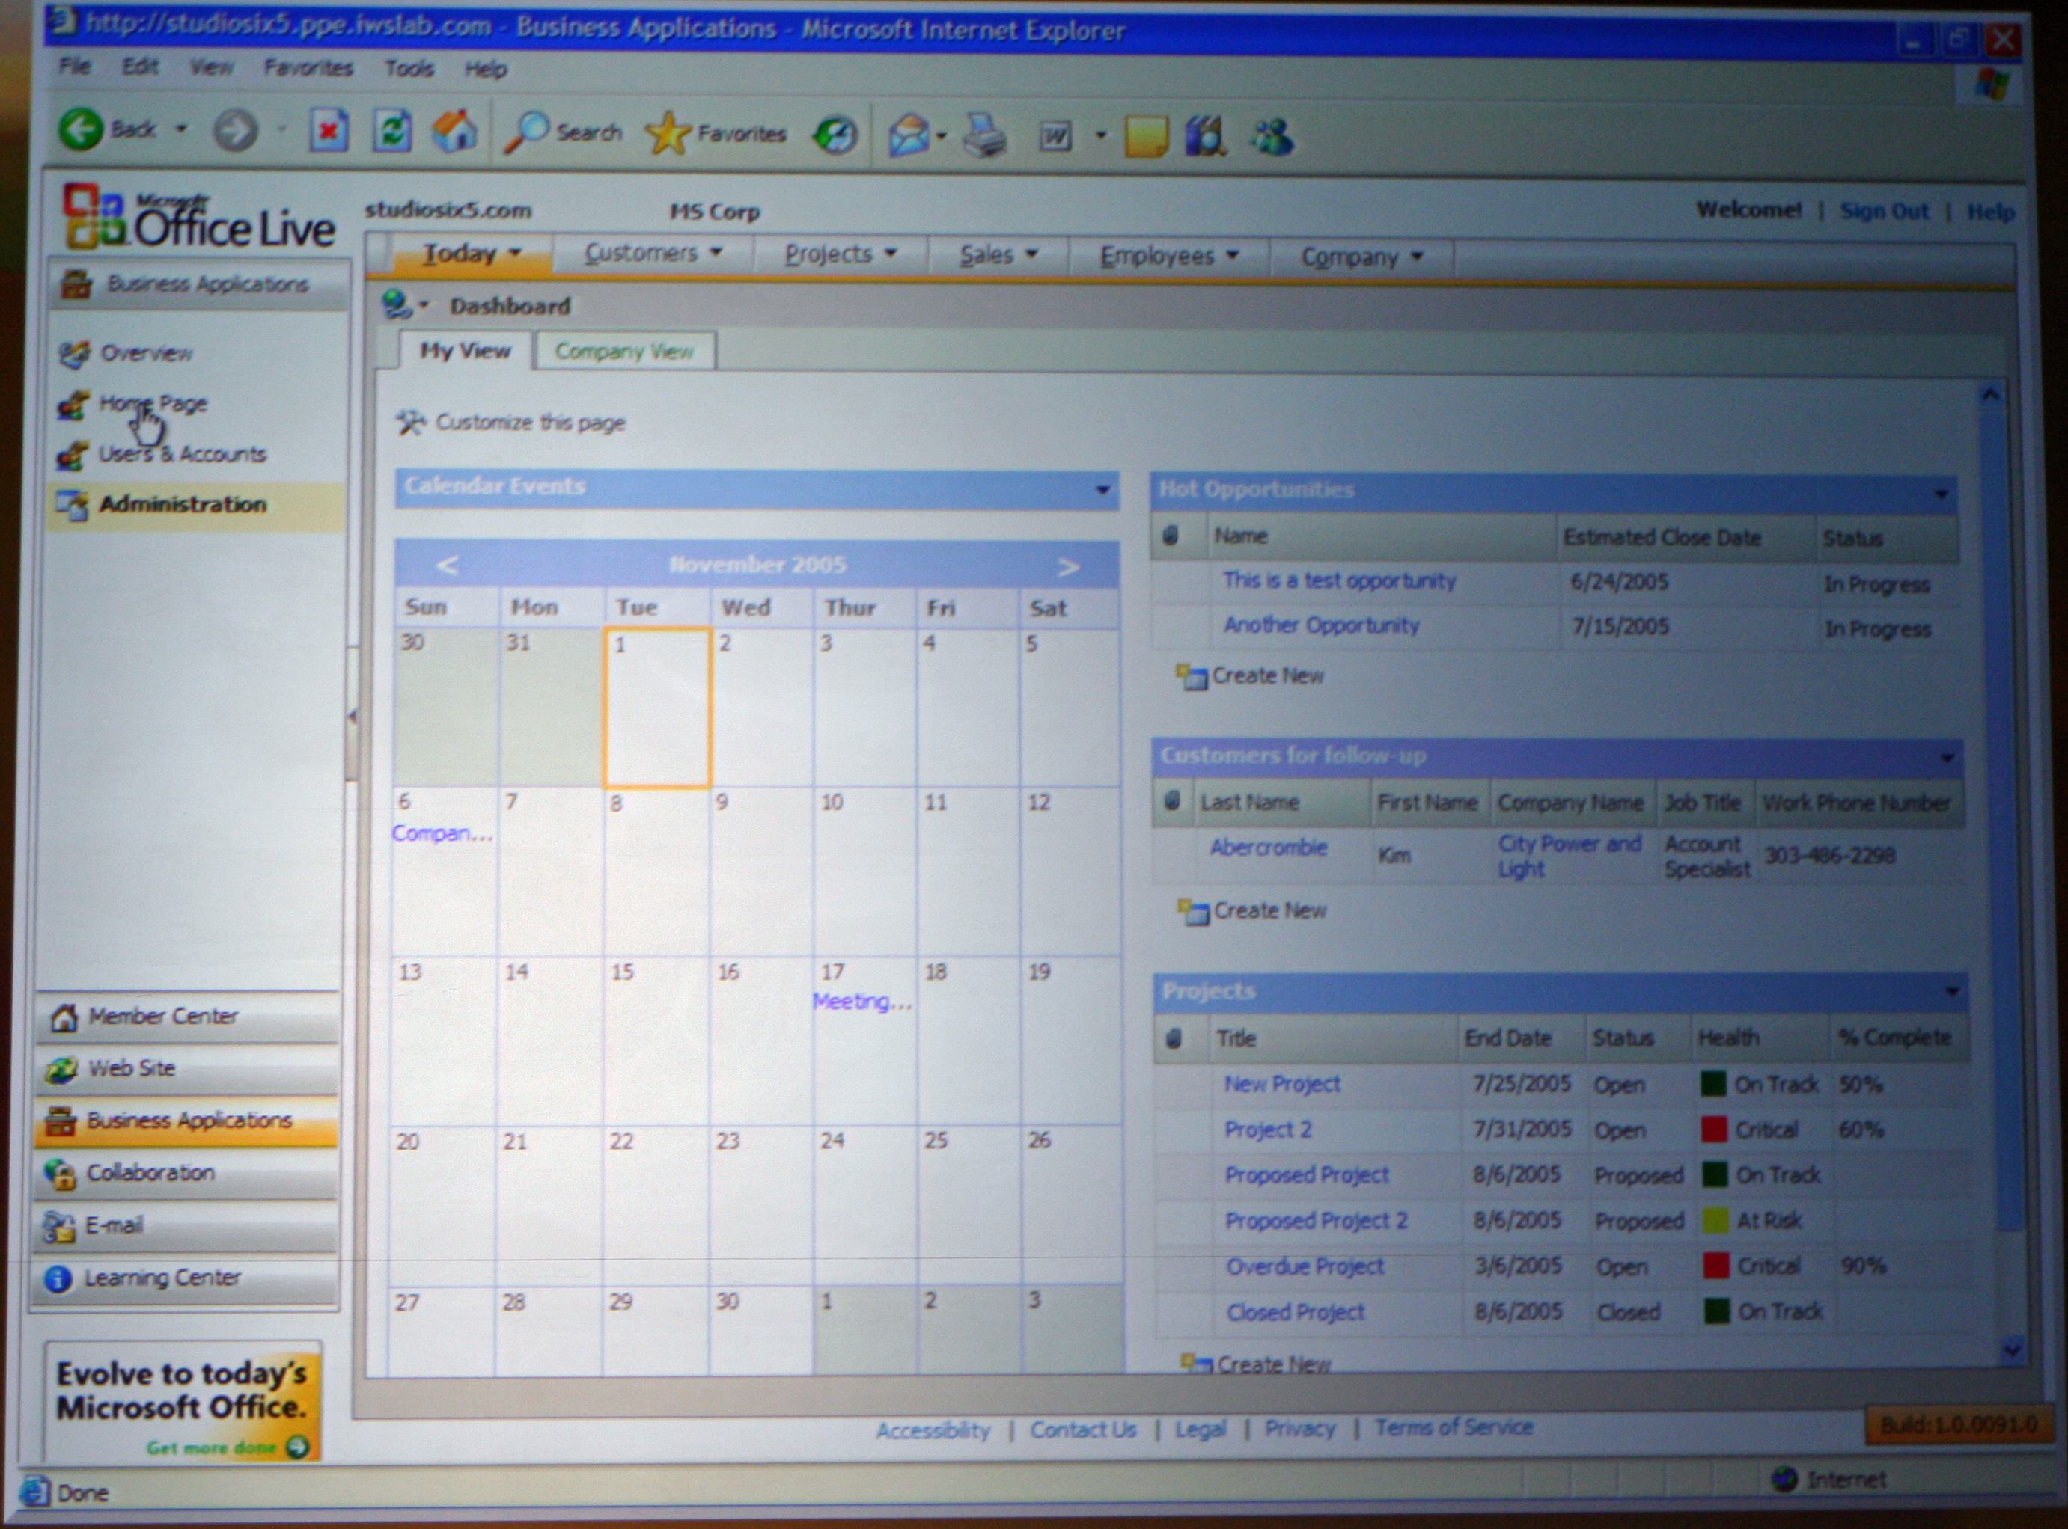Open the Search magnifier in toolbar
The height and width of the screenshot is (1529, 2068).
[x=527, y=132]
